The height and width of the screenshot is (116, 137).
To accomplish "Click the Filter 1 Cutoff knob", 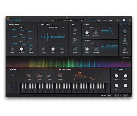I will (x=87, y=32).
